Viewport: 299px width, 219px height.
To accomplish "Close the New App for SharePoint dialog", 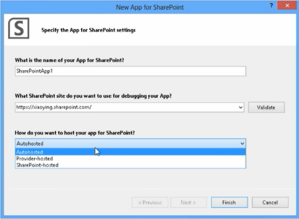I will (287, 6).
